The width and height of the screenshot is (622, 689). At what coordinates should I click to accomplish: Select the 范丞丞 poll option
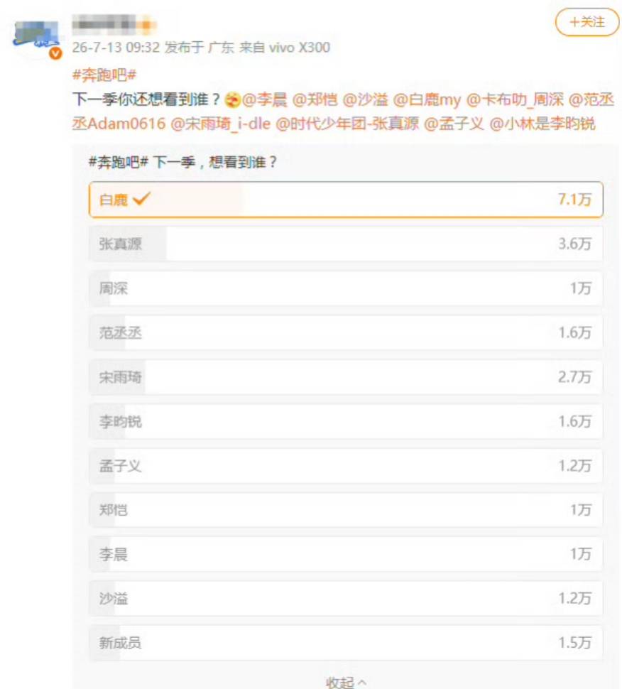(x=346, y=332)
